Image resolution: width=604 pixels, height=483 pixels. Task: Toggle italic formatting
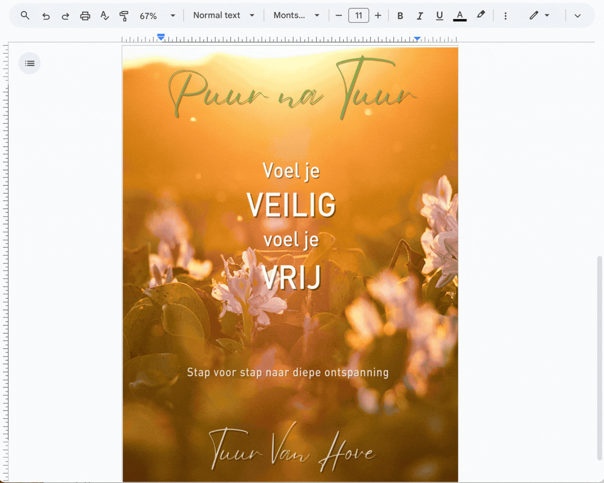click(420, 16)
